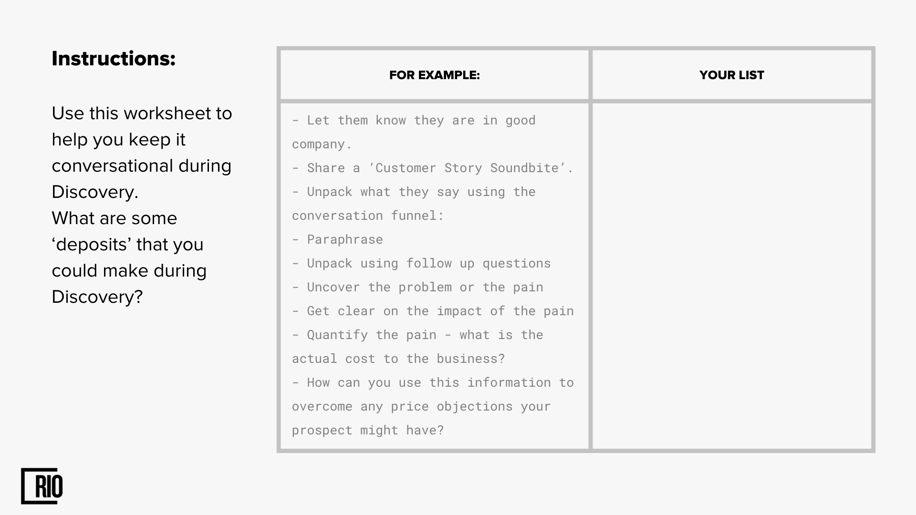Image resolution: width=916 pixels, height=515 pixels.
Task: Click inside the empty YOUR LIST cell
Action: (x=731, y=276)
